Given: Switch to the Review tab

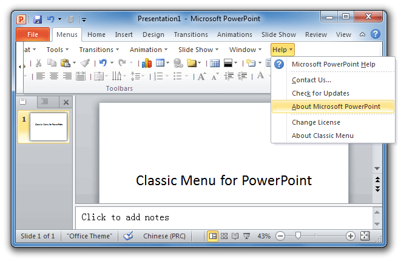Looking at the screenshot, I should coord(316,34).
